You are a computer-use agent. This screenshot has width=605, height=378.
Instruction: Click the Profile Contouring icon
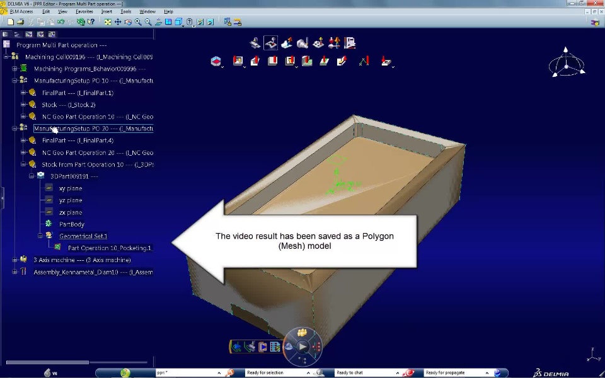tap(272, 60)
